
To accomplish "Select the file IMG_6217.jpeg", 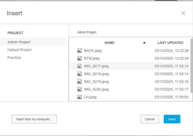I will (x=96, y=66).
